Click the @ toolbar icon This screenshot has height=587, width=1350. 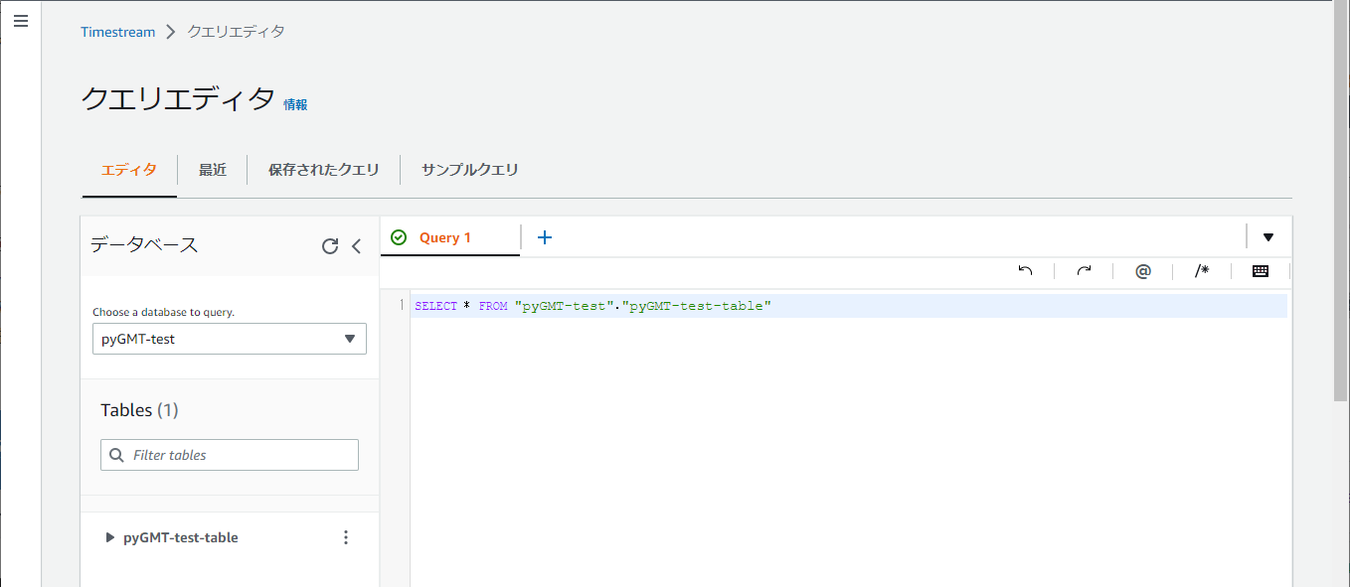pos(1143,270)
